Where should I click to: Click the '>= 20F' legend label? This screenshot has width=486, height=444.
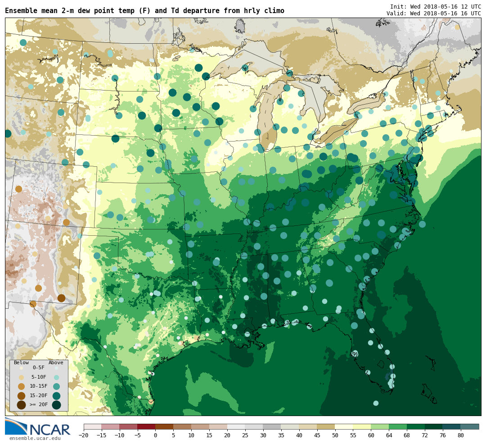[x=39, y=405]
